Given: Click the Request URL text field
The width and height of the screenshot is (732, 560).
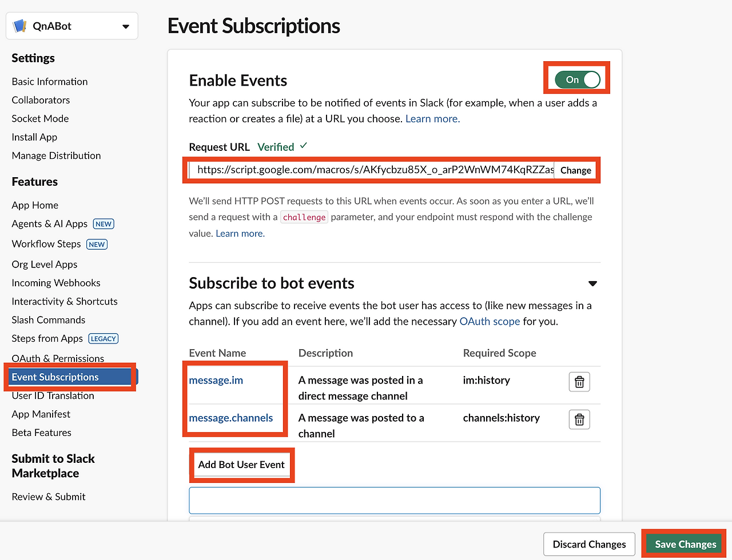Looking at the screenshot, I should [372, 170].
